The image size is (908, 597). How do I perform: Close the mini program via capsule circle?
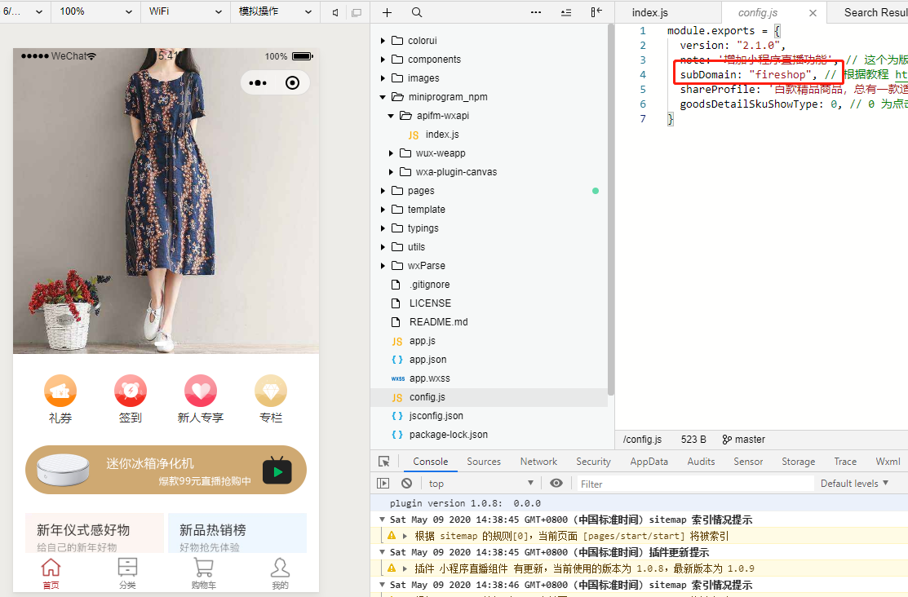292,83
